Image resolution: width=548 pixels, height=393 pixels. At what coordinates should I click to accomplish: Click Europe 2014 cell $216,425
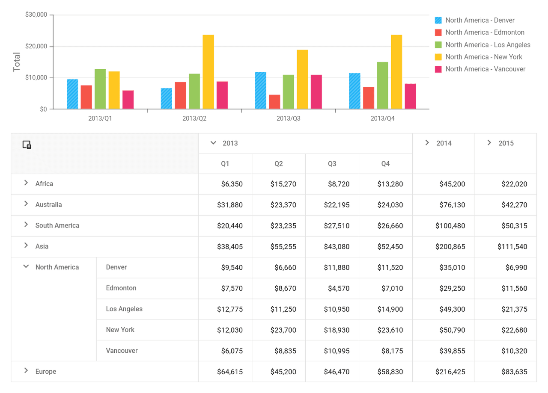[x=444, y=372]
